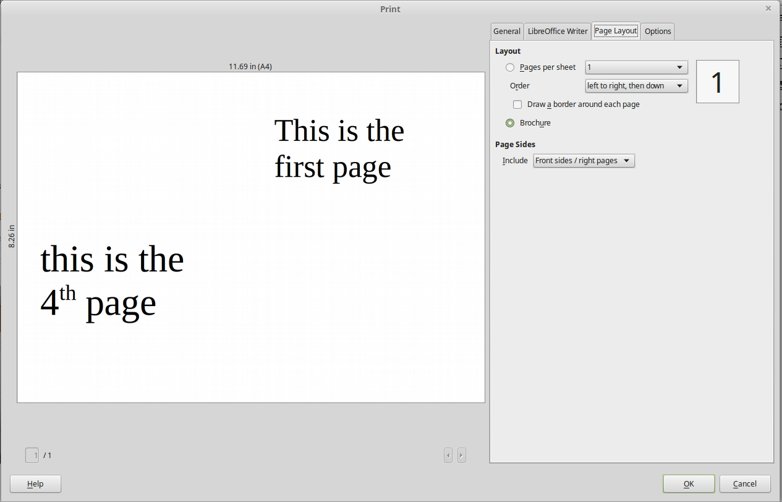Switch to the General tab
The image size is (782, 502).
(x=506, y=31)
